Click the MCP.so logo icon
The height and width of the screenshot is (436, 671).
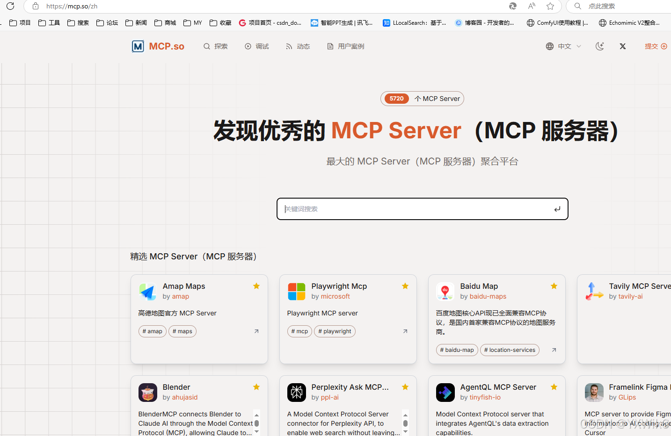coord(138,46)
